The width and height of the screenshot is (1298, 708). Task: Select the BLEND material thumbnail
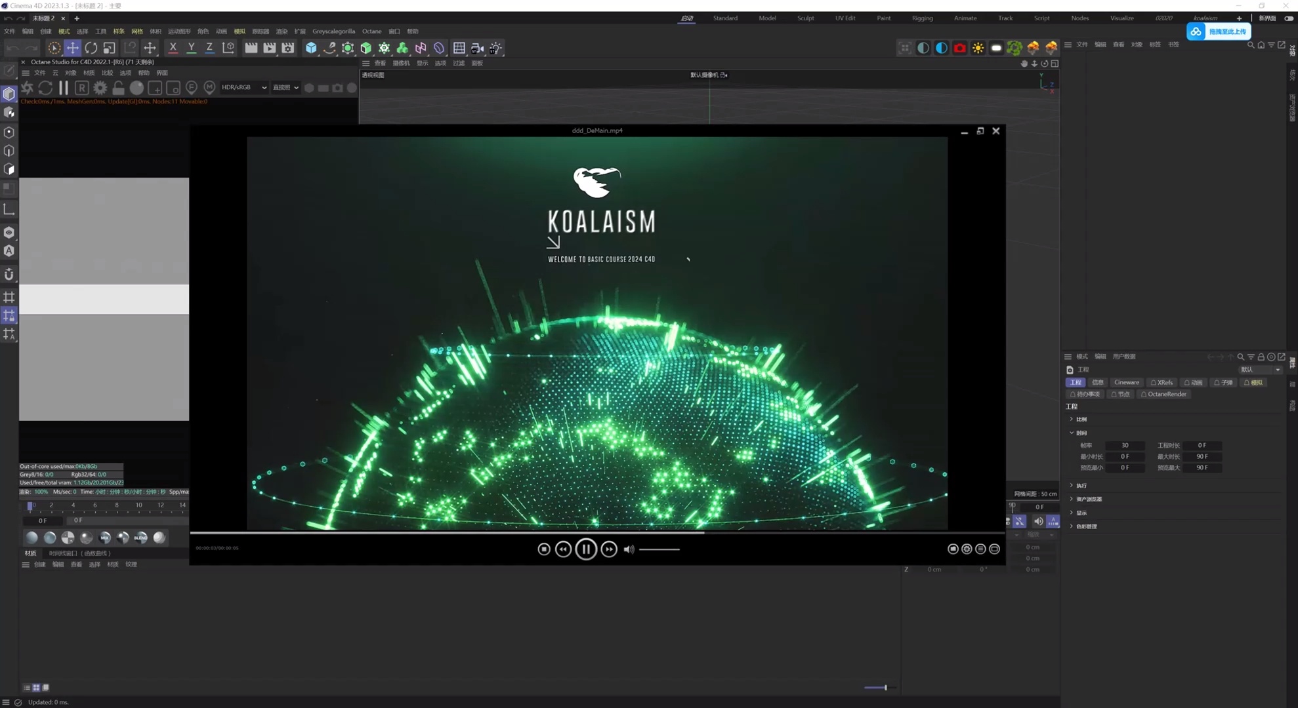[x=140, y=538]
